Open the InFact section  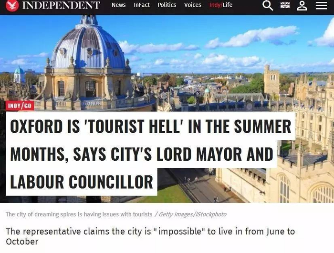pos(142,5)
